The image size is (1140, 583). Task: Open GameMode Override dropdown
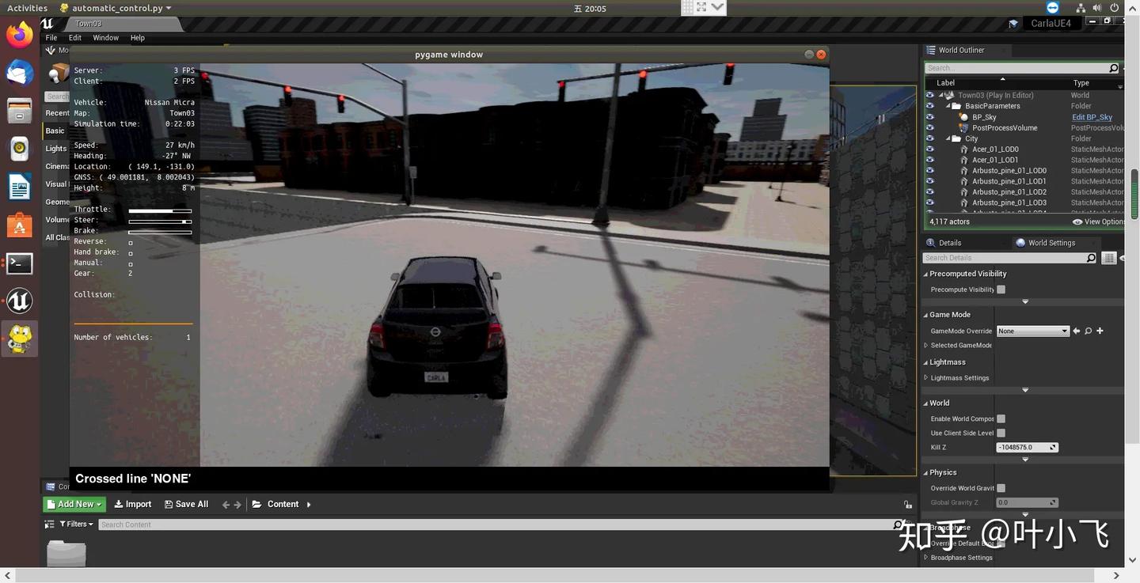(x=1033, y=331)
